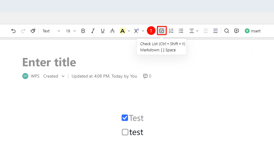Viewport: 274px width, 153px height.
Task: Undo the last action
Action: tap(13, 31)
